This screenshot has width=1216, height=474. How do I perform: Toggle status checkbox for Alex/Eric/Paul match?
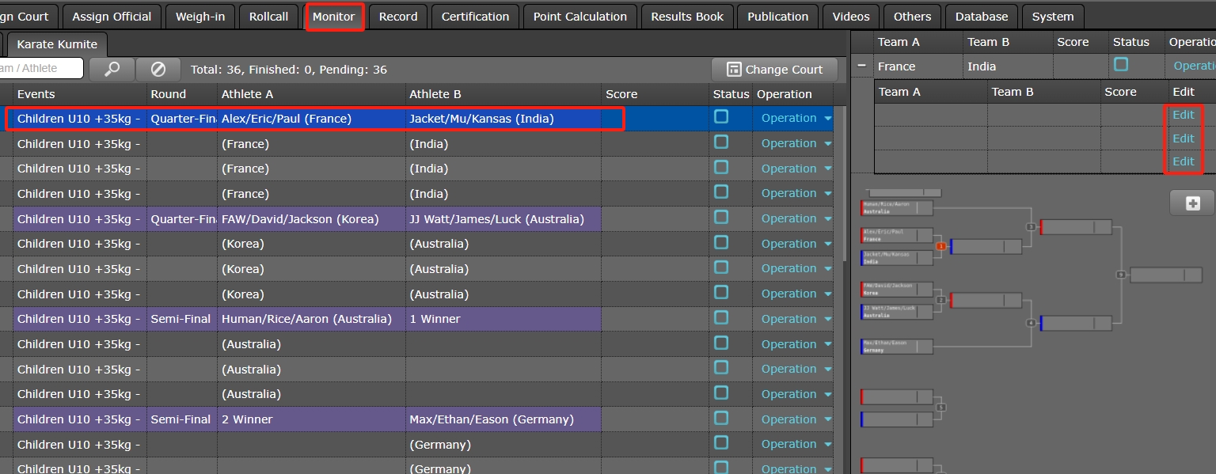pyautogui.click(x=721, y=117)
